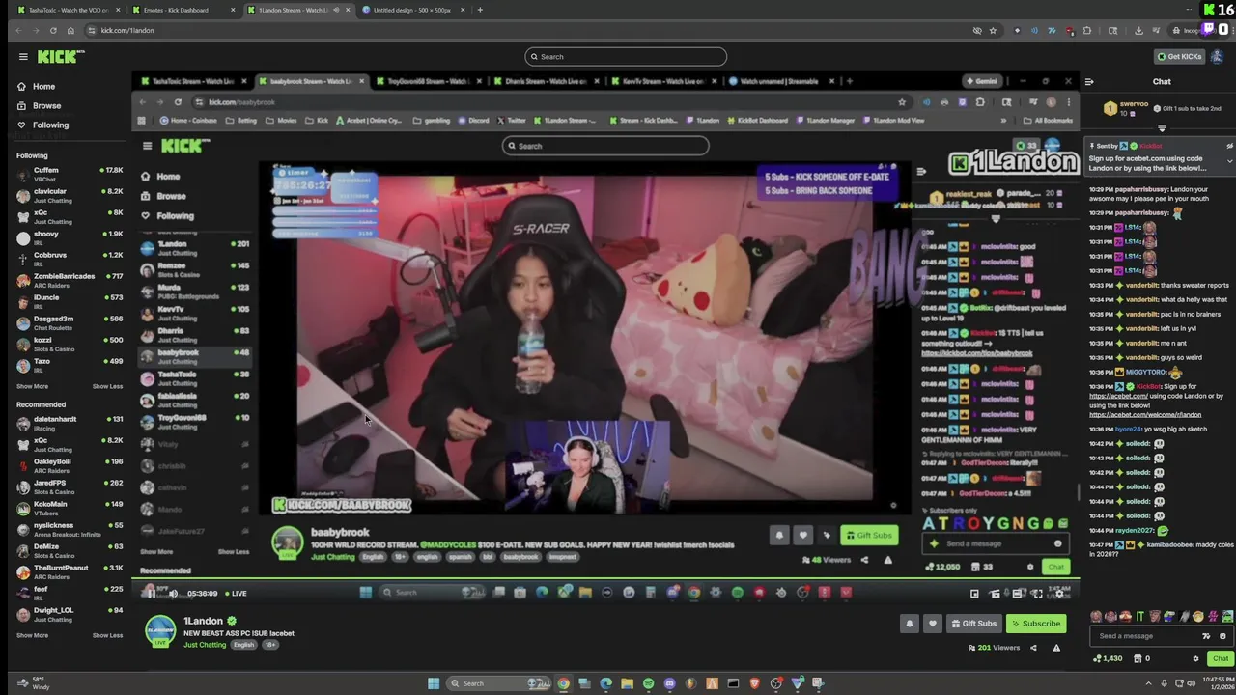Click the Windows taskbar Search box
The image size is (1236, 695).
pos(499,683)
